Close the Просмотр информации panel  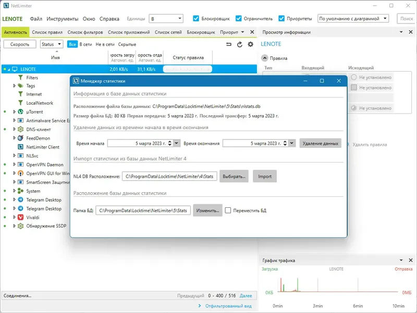click(x=411, y=32)
